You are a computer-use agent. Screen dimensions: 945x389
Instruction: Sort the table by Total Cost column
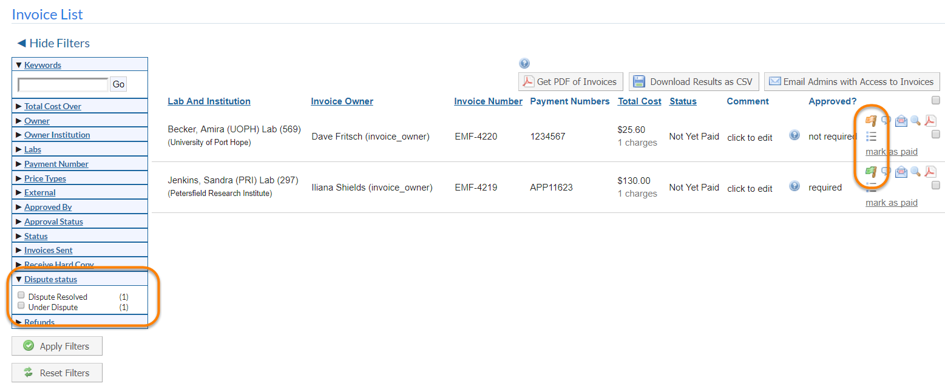click(x=639, y=101)
